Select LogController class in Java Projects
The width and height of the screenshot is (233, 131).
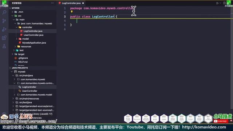pos(29,87)
